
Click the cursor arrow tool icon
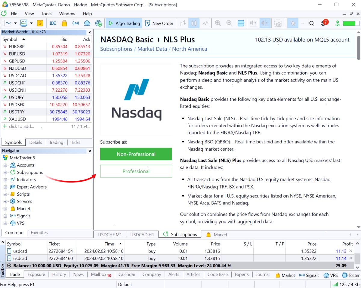[x=293, y=23]
